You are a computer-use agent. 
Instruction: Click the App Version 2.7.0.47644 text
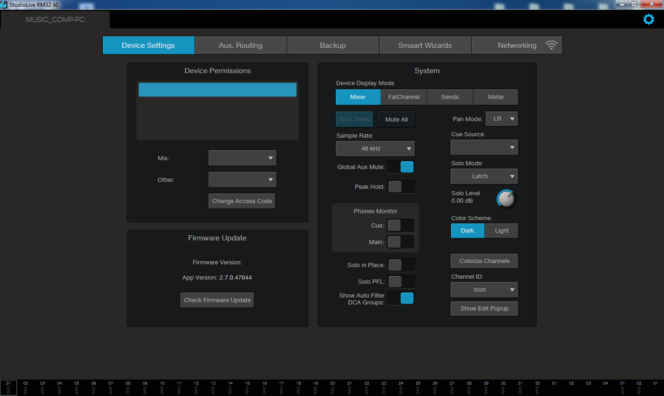point(217,278)
